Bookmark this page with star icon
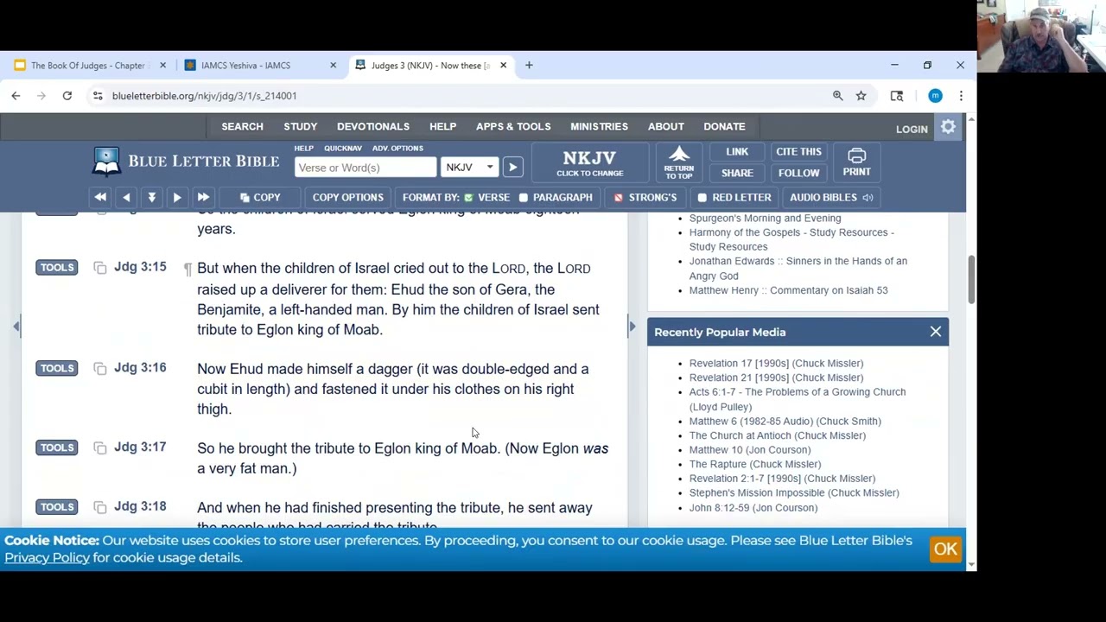The image size is (1106, 622). tap(861, 96)
